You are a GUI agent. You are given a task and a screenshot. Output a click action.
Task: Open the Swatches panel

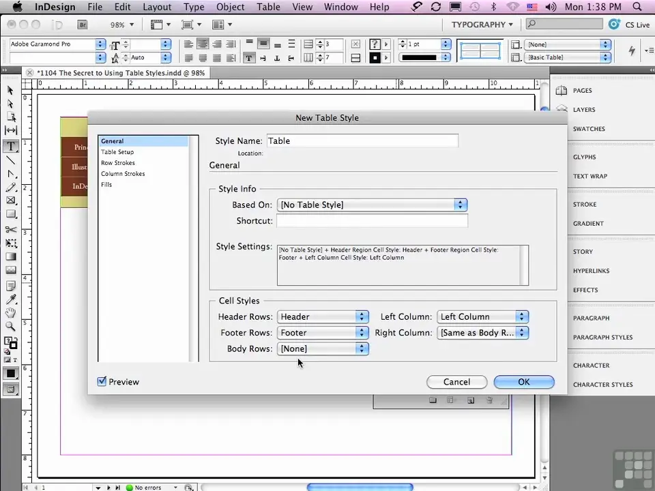point(589,129)
